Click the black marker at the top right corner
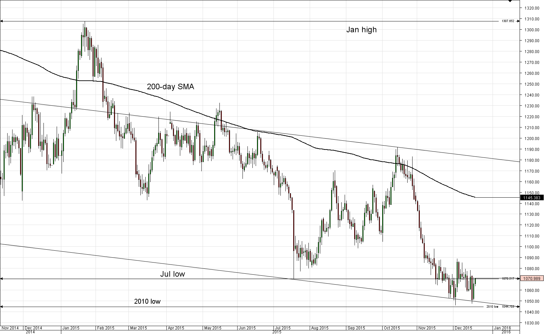 coord(510,1)
